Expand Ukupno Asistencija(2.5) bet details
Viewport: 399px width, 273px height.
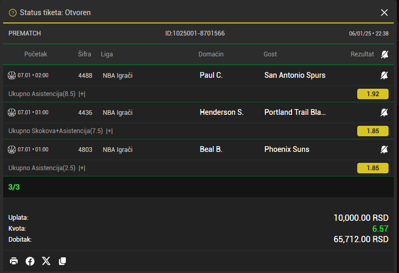(82, 168)
